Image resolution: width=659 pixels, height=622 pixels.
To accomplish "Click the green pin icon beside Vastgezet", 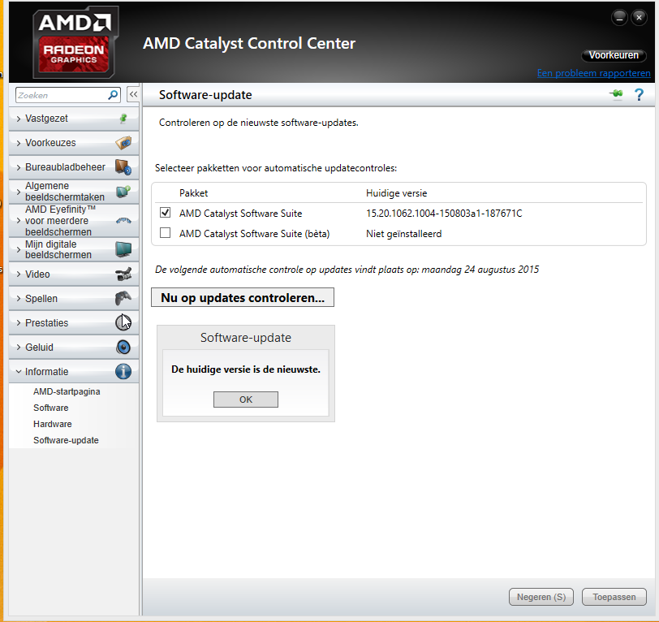I will (x=123, y=119).
